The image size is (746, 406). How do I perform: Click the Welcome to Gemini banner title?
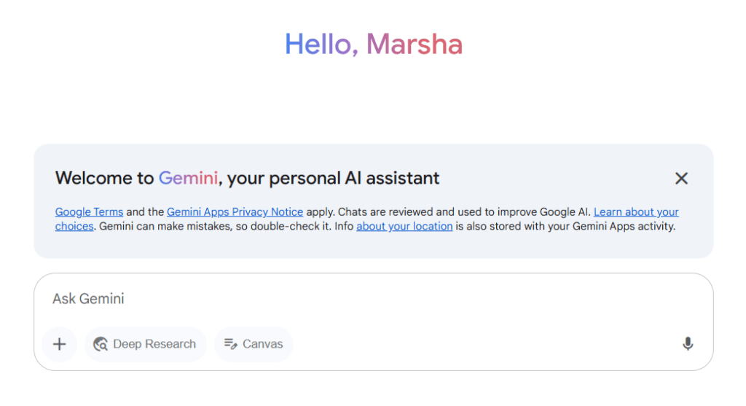247,178
